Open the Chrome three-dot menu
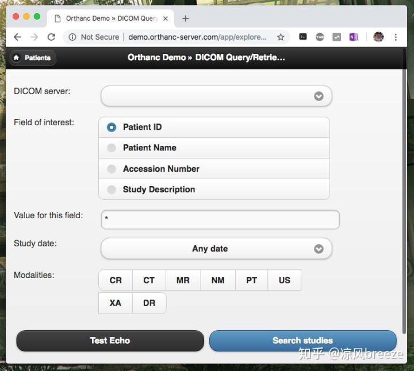The height and width of the screenshot is (371, 414). tap(396, 37)
